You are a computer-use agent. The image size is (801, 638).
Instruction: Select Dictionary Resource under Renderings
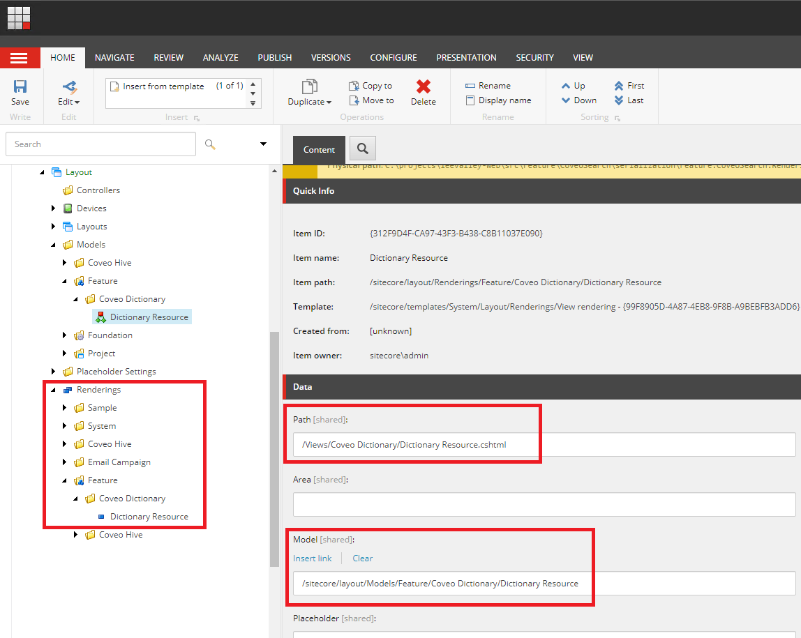(x=149, y=517)
